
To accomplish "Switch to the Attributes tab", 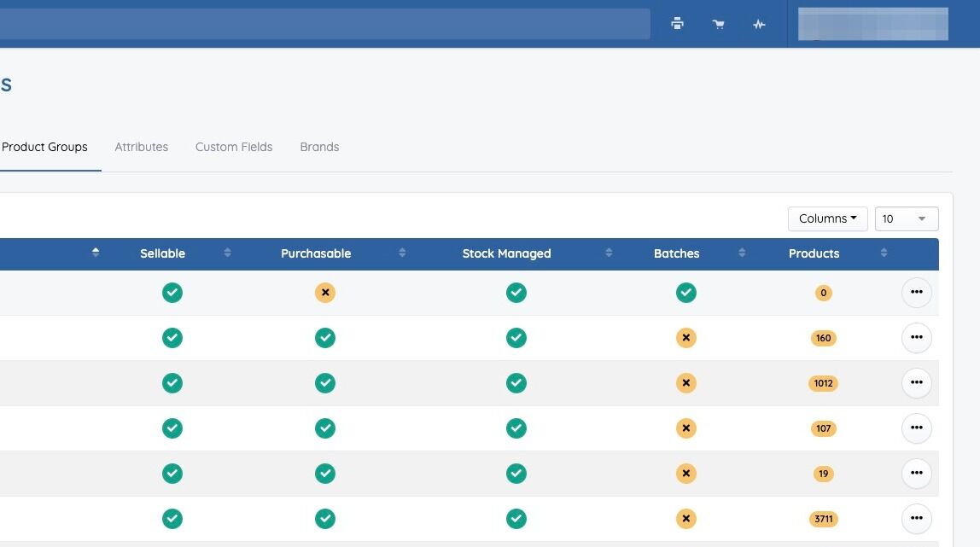I will [142, 147].
